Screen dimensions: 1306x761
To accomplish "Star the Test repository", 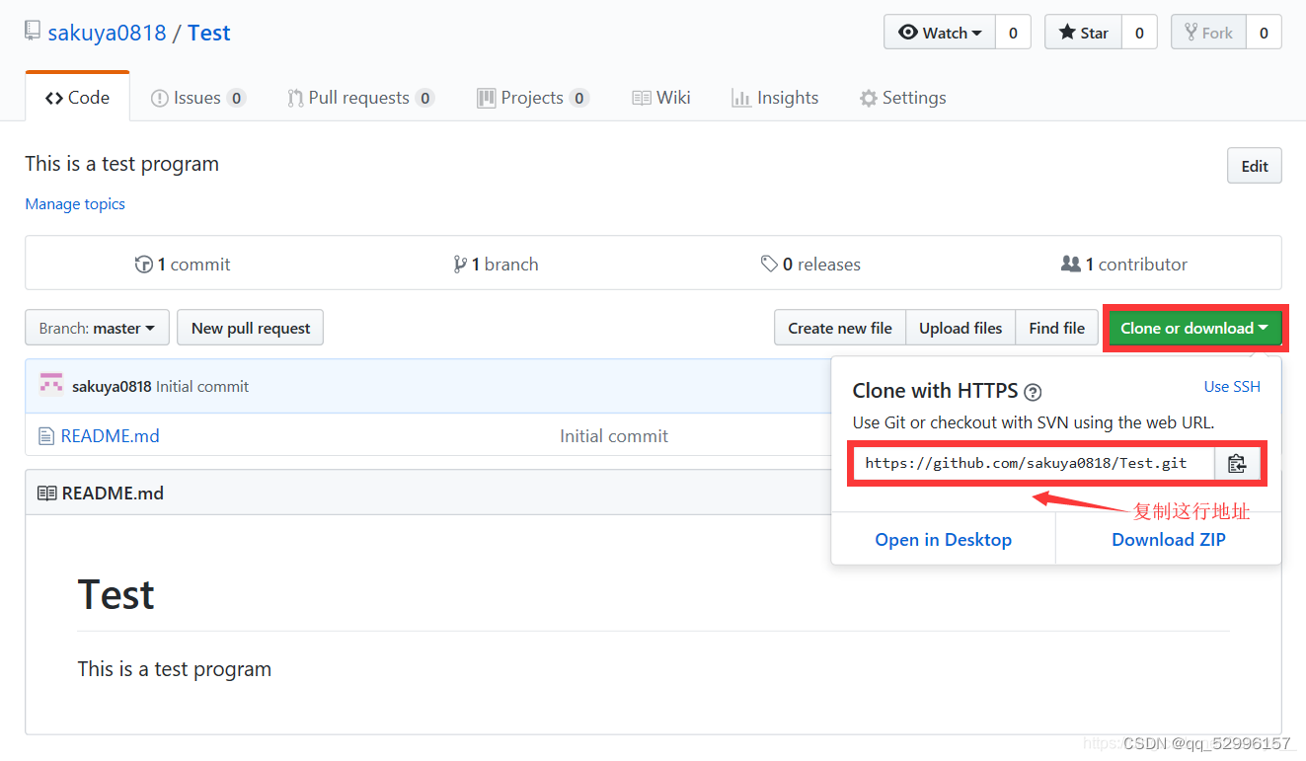I will [1084, 33].
